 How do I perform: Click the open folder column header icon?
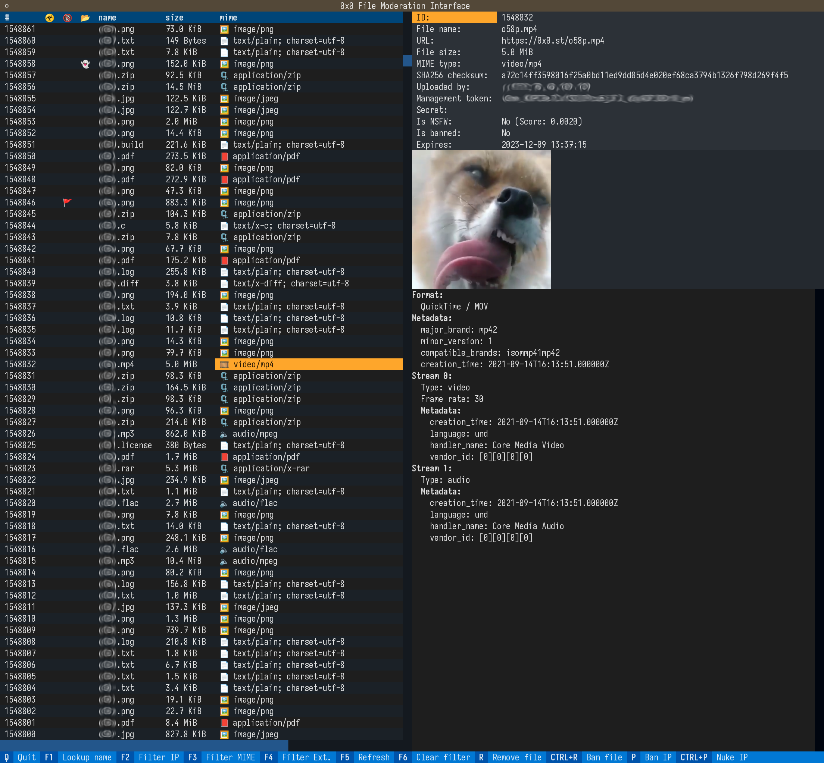tap(85, 18)
